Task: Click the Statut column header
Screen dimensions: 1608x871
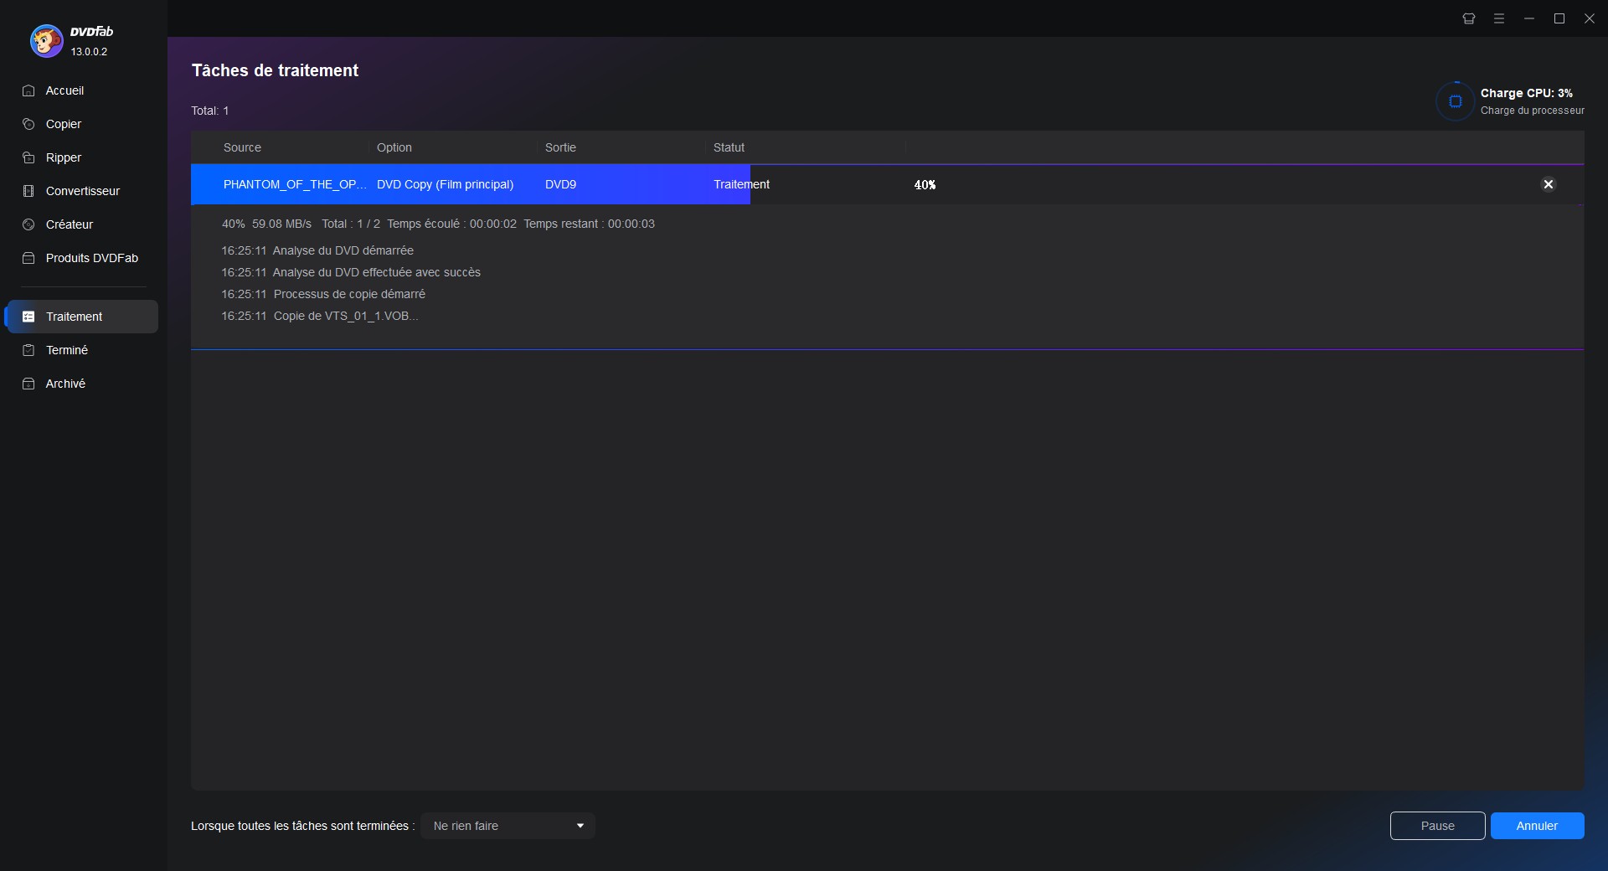Action: [729, 147]
